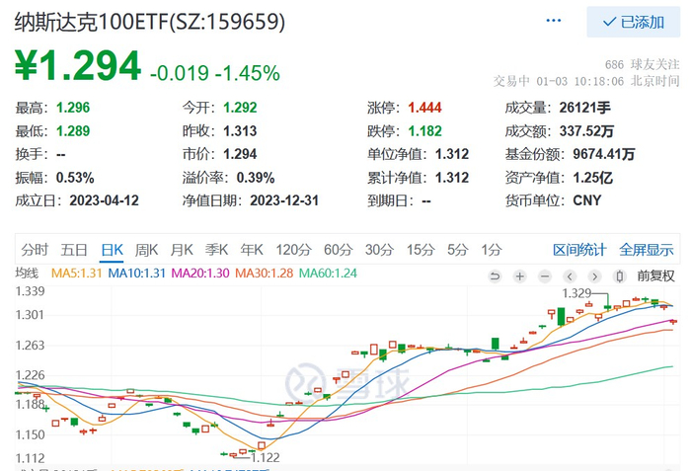Click the 市价 value 1.294
691x471 pixels.
(x=240, y=154)
